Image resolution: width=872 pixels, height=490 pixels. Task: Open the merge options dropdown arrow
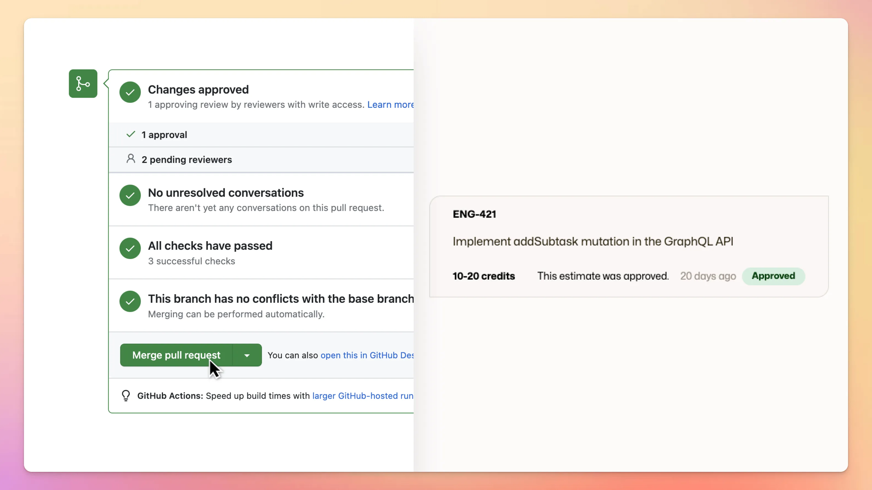247,355
